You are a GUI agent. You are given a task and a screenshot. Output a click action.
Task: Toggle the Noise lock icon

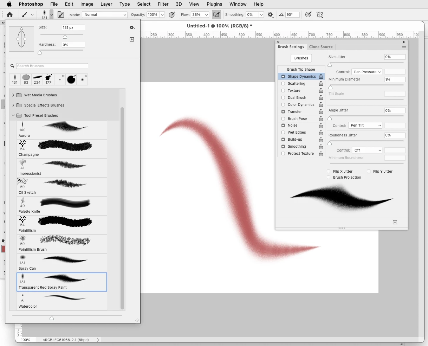pos(321,126)
